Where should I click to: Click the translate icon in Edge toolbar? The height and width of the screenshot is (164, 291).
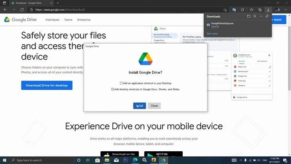[x=234, y=10]
